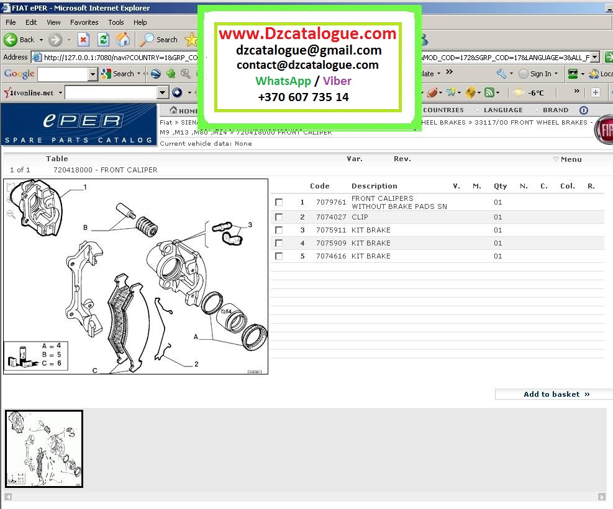Click the shopping cart toolbar icon
The image size is (613, 509).
(451, 92)
